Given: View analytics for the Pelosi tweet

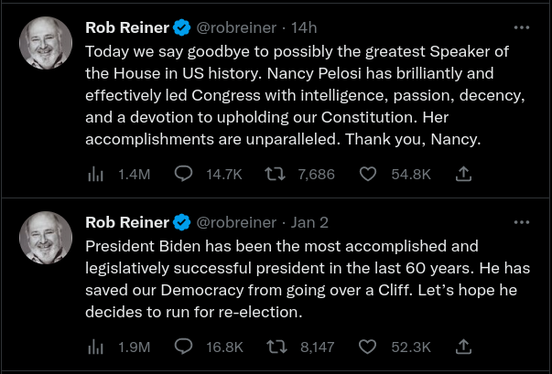Looking at the screenshot, I should 94,174.
